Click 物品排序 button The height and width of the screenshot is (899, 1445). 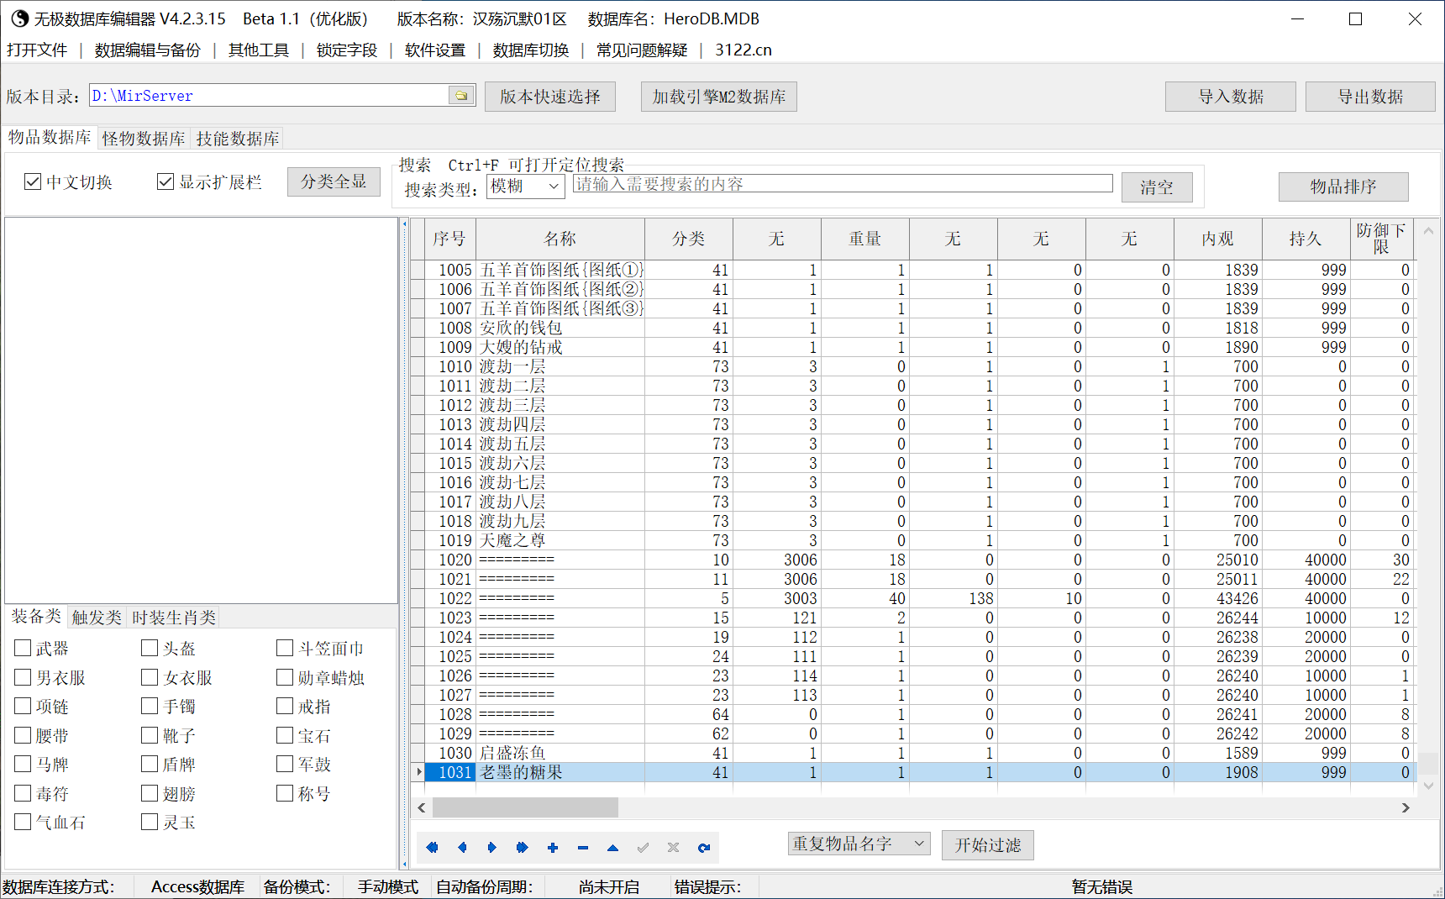click(1343, 187)
